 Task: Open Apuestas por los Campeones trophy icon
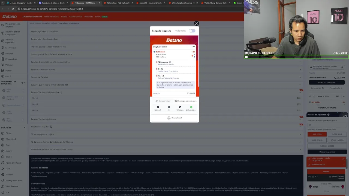click(2, 33)
